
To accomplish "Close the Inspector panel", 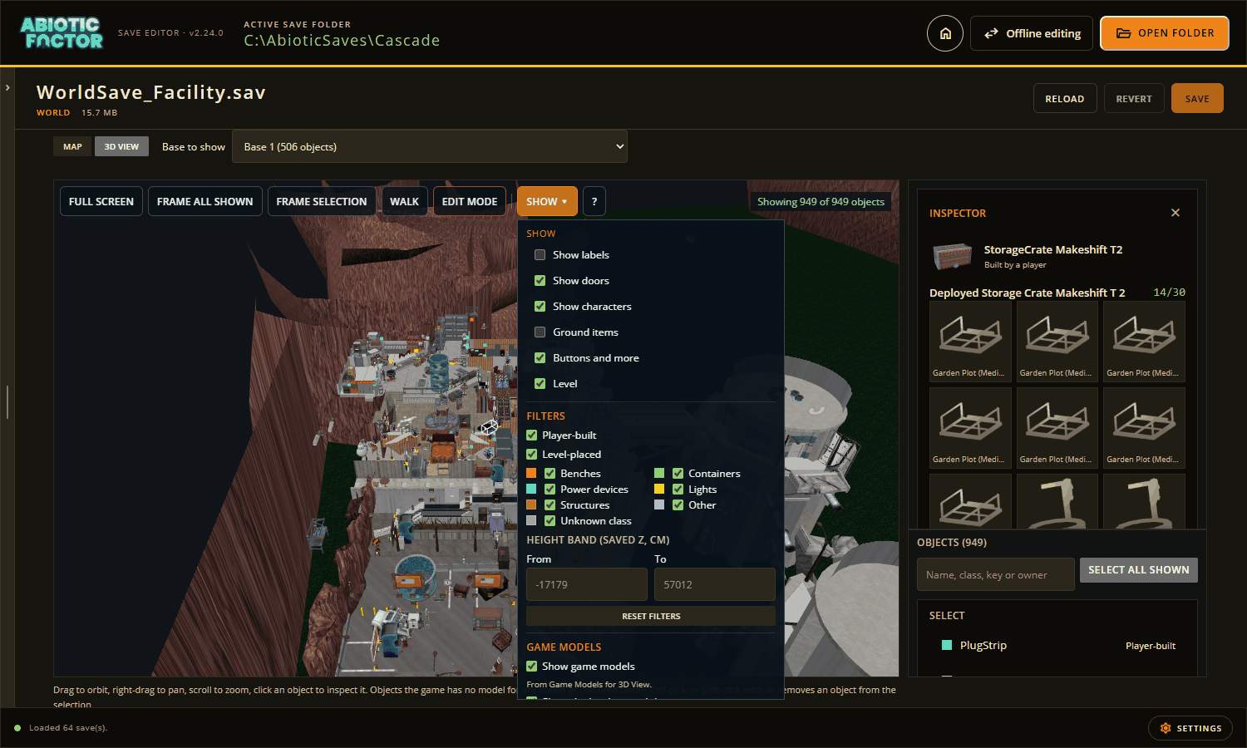I will pyautogui.click(x=1176, y=213).
